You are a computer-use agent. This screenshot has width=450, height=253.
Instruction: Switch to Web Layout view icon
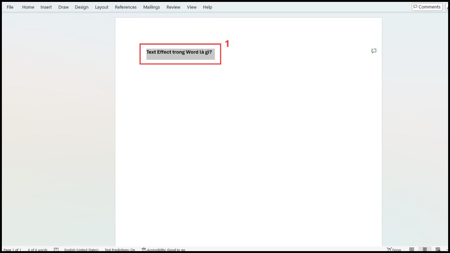[438, 250]
